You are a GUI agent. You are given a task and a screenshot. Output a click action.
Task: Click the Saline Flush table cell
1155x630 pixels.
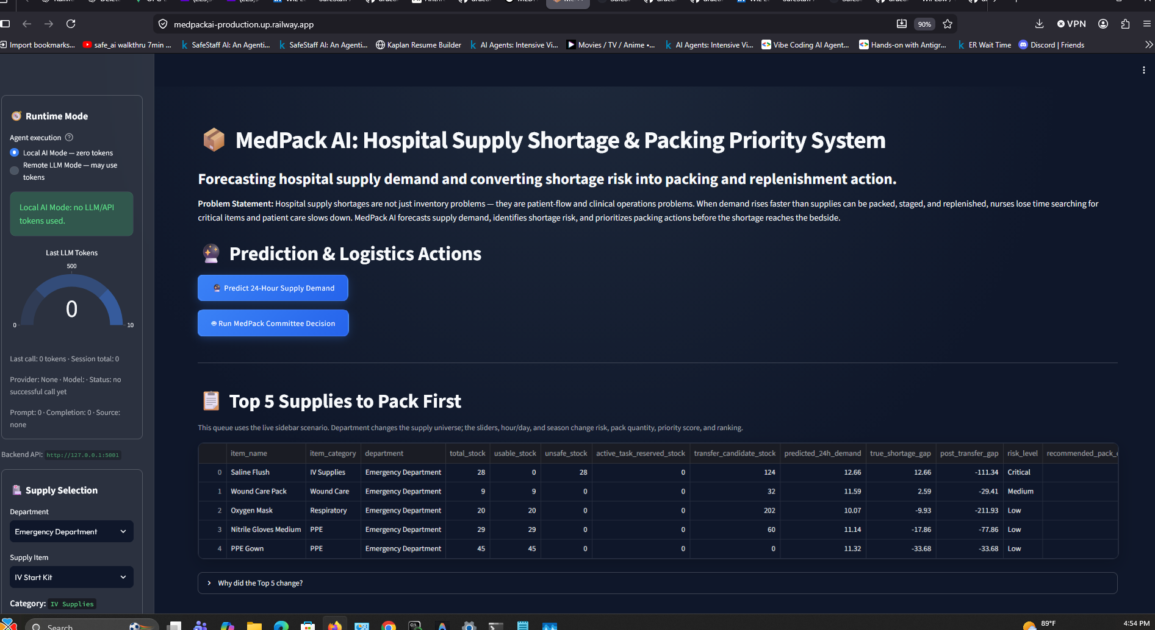(x=265, y=472)
